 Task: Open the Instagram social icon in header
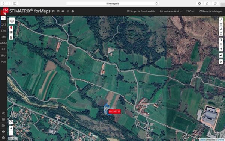click(x=68, y=11)
